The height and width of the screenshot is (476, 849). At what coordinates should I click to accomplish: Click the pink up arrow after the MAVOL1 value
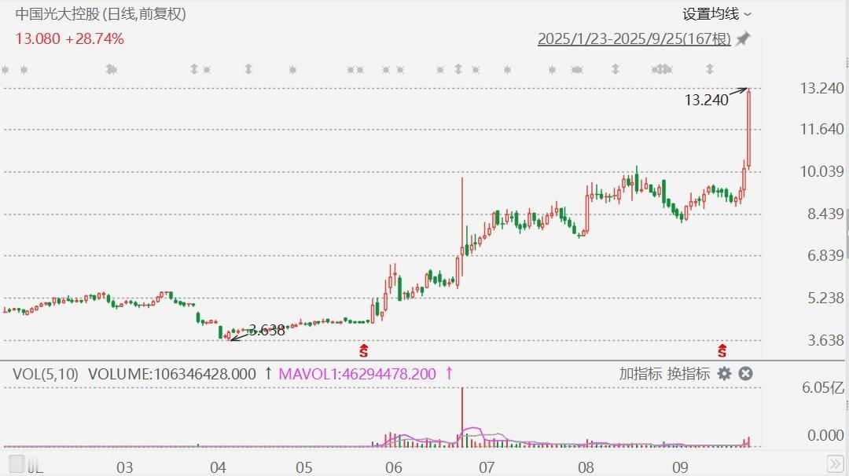pyautogui.click(x=448, y=373)
